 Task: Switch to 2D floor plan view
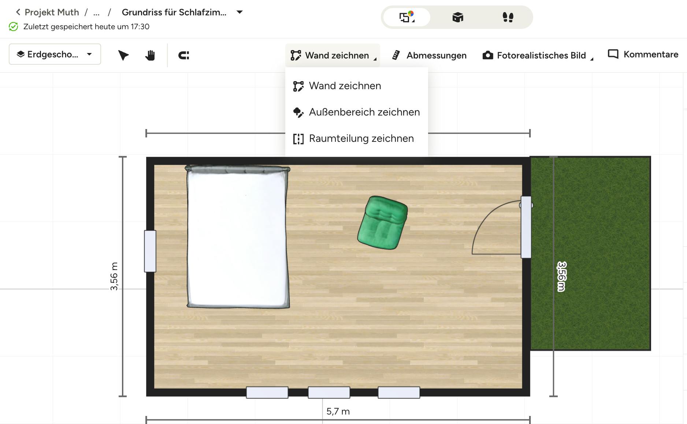pos(406,17)
